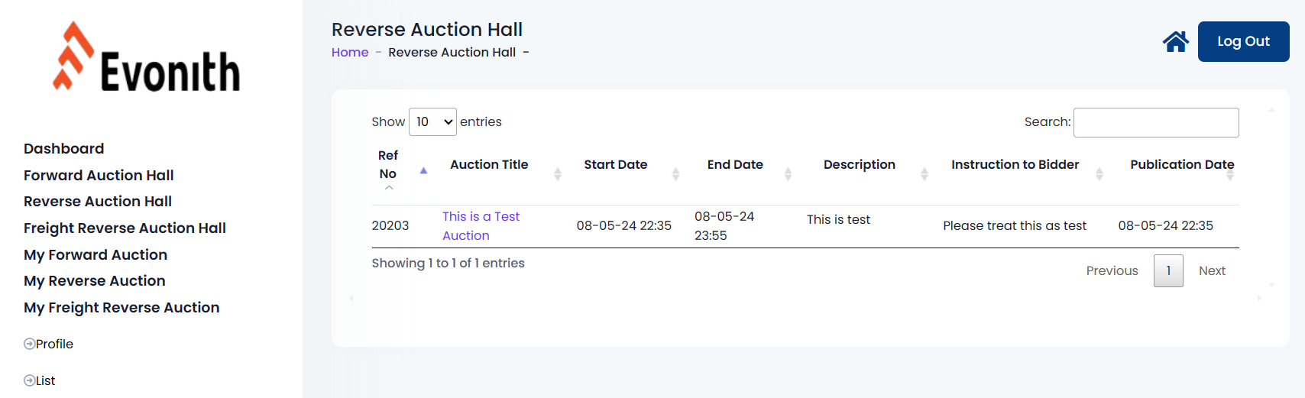This screenshot has width=1305, height=398.
Task: Click the Search input field
Action: tap(1155, 122)
